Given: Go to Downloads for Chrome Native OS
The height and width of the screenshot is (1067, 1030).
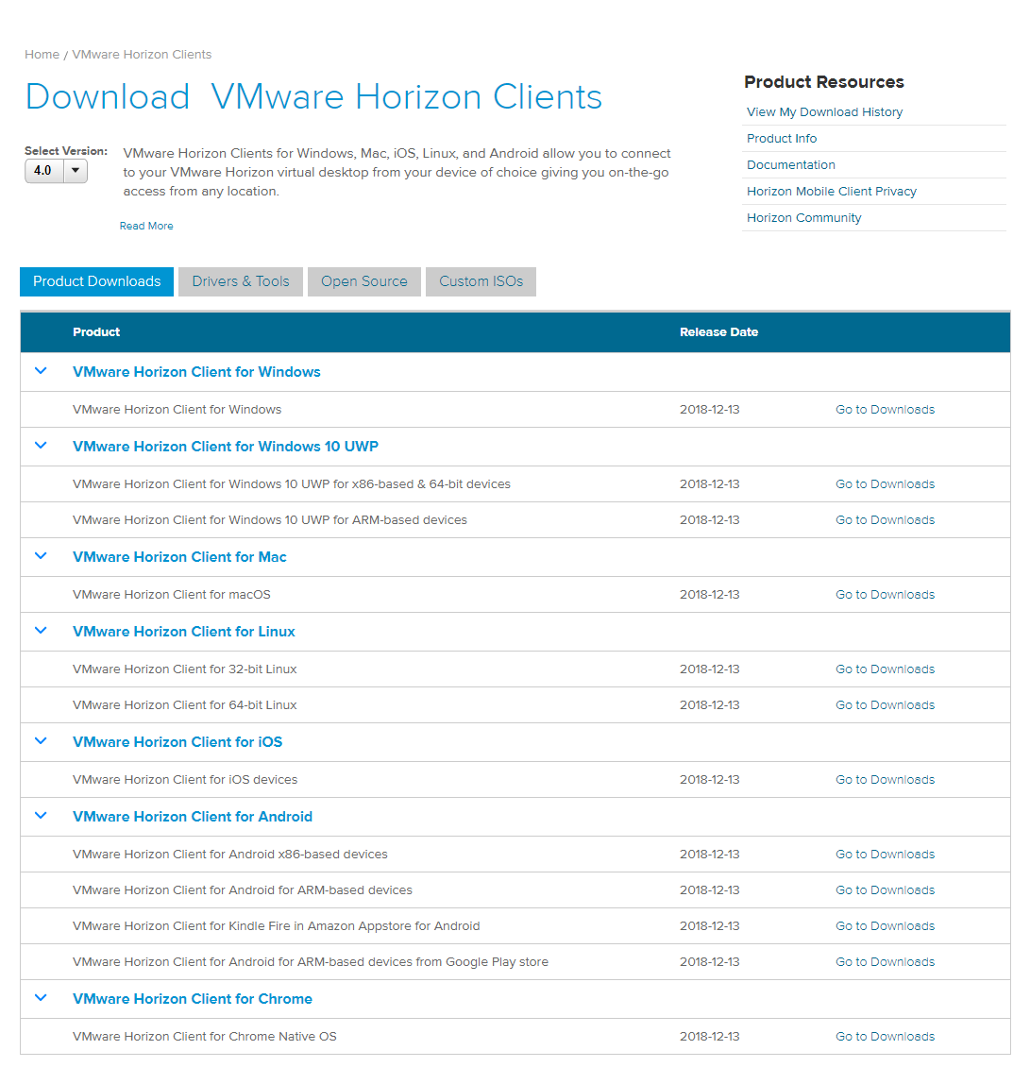Looking at the screenshot, I should click(886, 1037).
